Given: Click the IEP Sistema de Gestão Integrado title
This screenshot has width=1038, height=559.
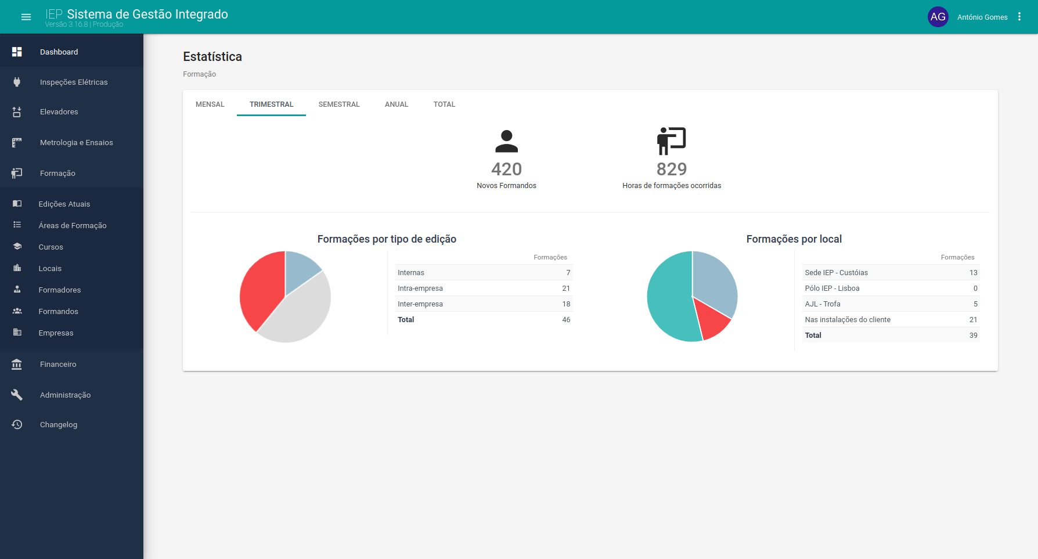Looking at the screenshot, I should pyautogui.click(x=136, y=14).
